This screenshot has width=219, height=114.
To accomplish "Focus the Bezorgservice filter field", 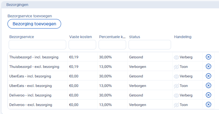I will point(38,45).
